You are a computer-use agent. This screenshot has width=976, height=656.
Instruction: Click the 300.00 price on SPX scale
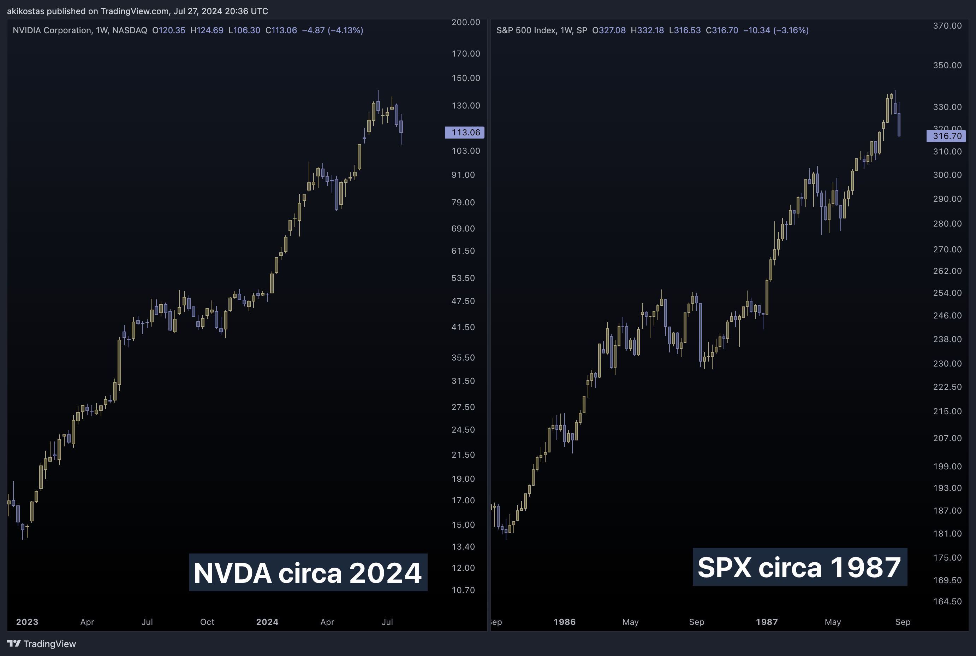947,175
